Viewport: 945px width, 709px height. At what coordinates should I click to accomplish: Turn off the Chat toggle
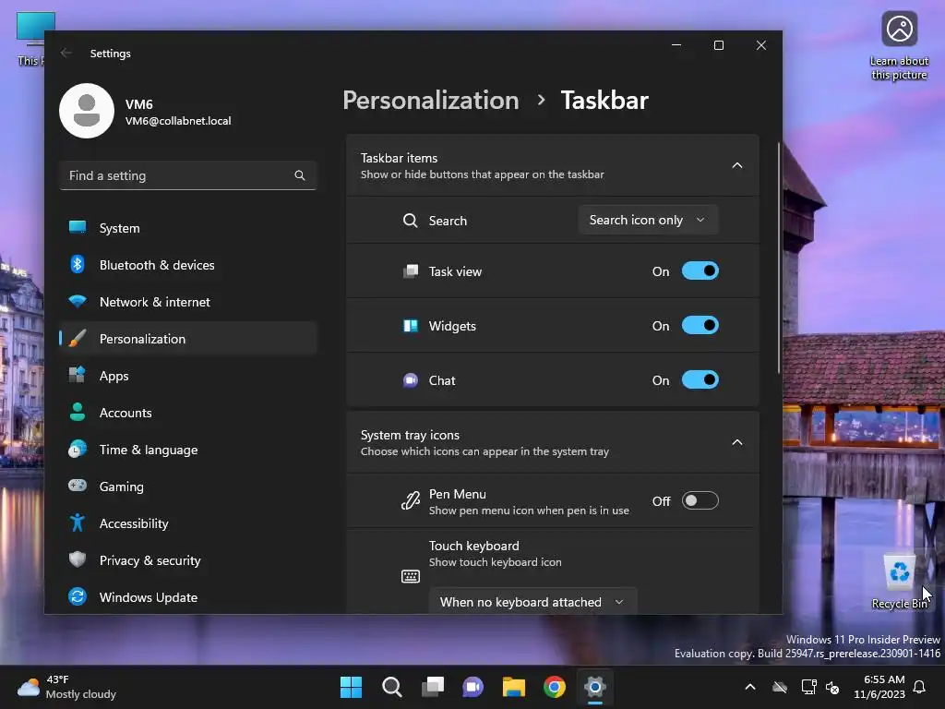pos(700,380)
